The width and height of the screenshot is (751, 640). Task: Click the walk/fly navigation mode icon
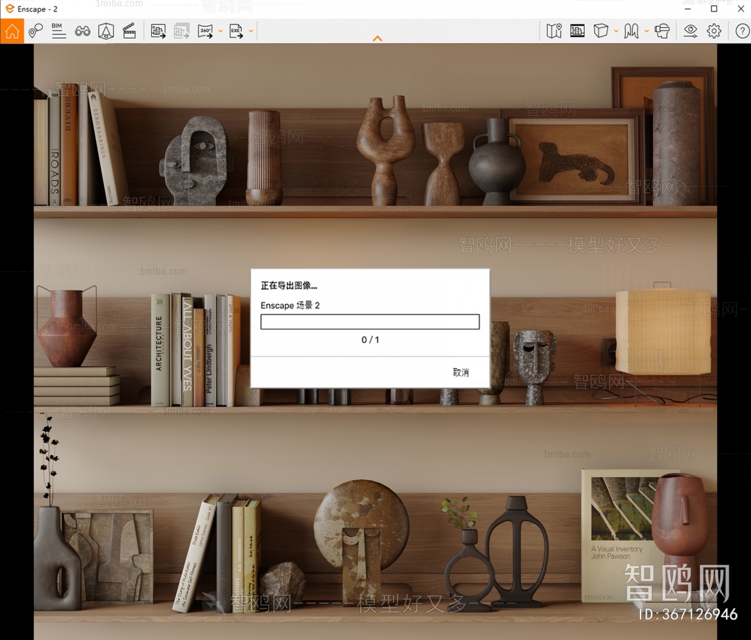631,31
